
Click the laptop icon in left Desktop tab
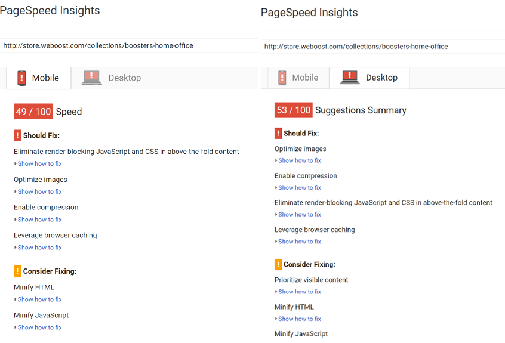(91, 78)
